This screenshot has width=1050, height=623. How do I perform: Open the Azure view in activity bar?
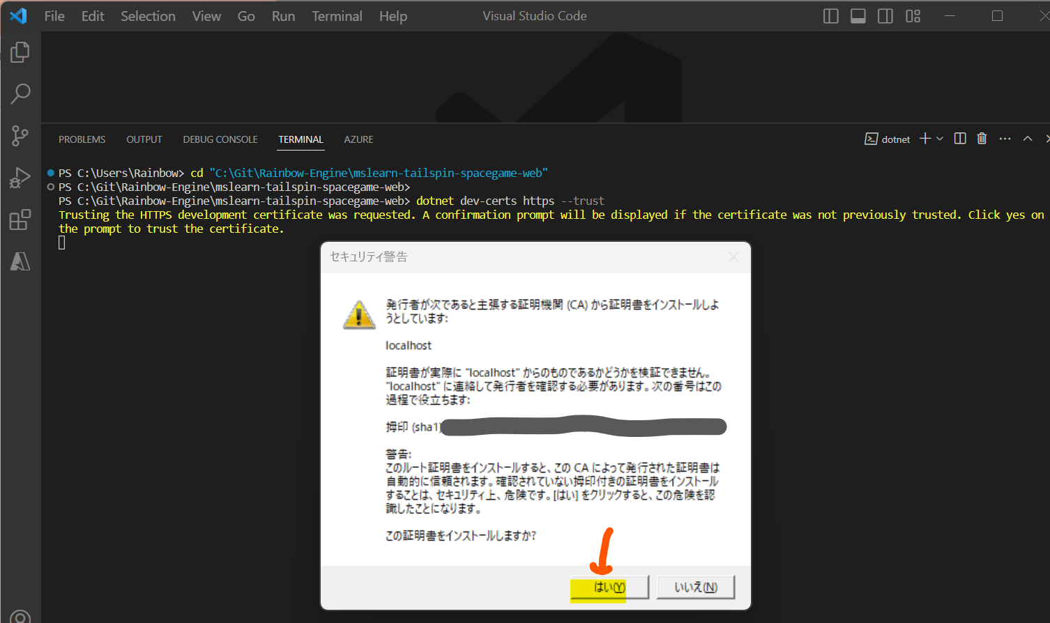coord(20,261)
